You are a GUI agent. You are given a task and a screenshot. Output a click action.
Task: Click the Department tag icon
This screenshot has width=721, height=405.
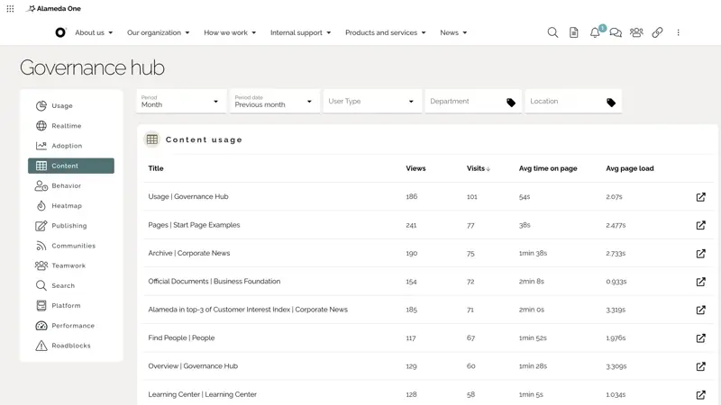(511, 103)
